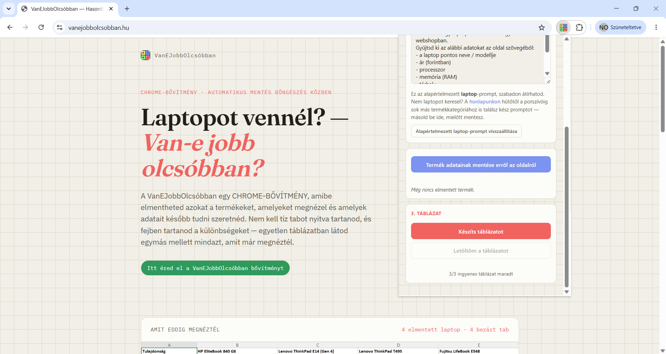666x354 pixels.
Task: Open the tab search dropdown arrow
Action: 9,9
